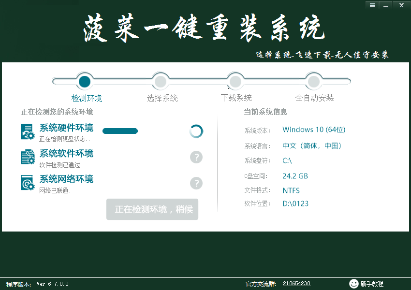
Task: Click the 系统软件环境 software icon
Action: click(28, 157)
